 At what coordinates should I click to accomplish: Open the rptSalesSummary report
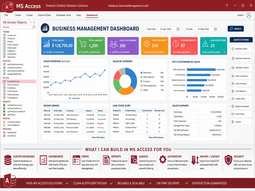pyautogui.click(x=15, y=105)
